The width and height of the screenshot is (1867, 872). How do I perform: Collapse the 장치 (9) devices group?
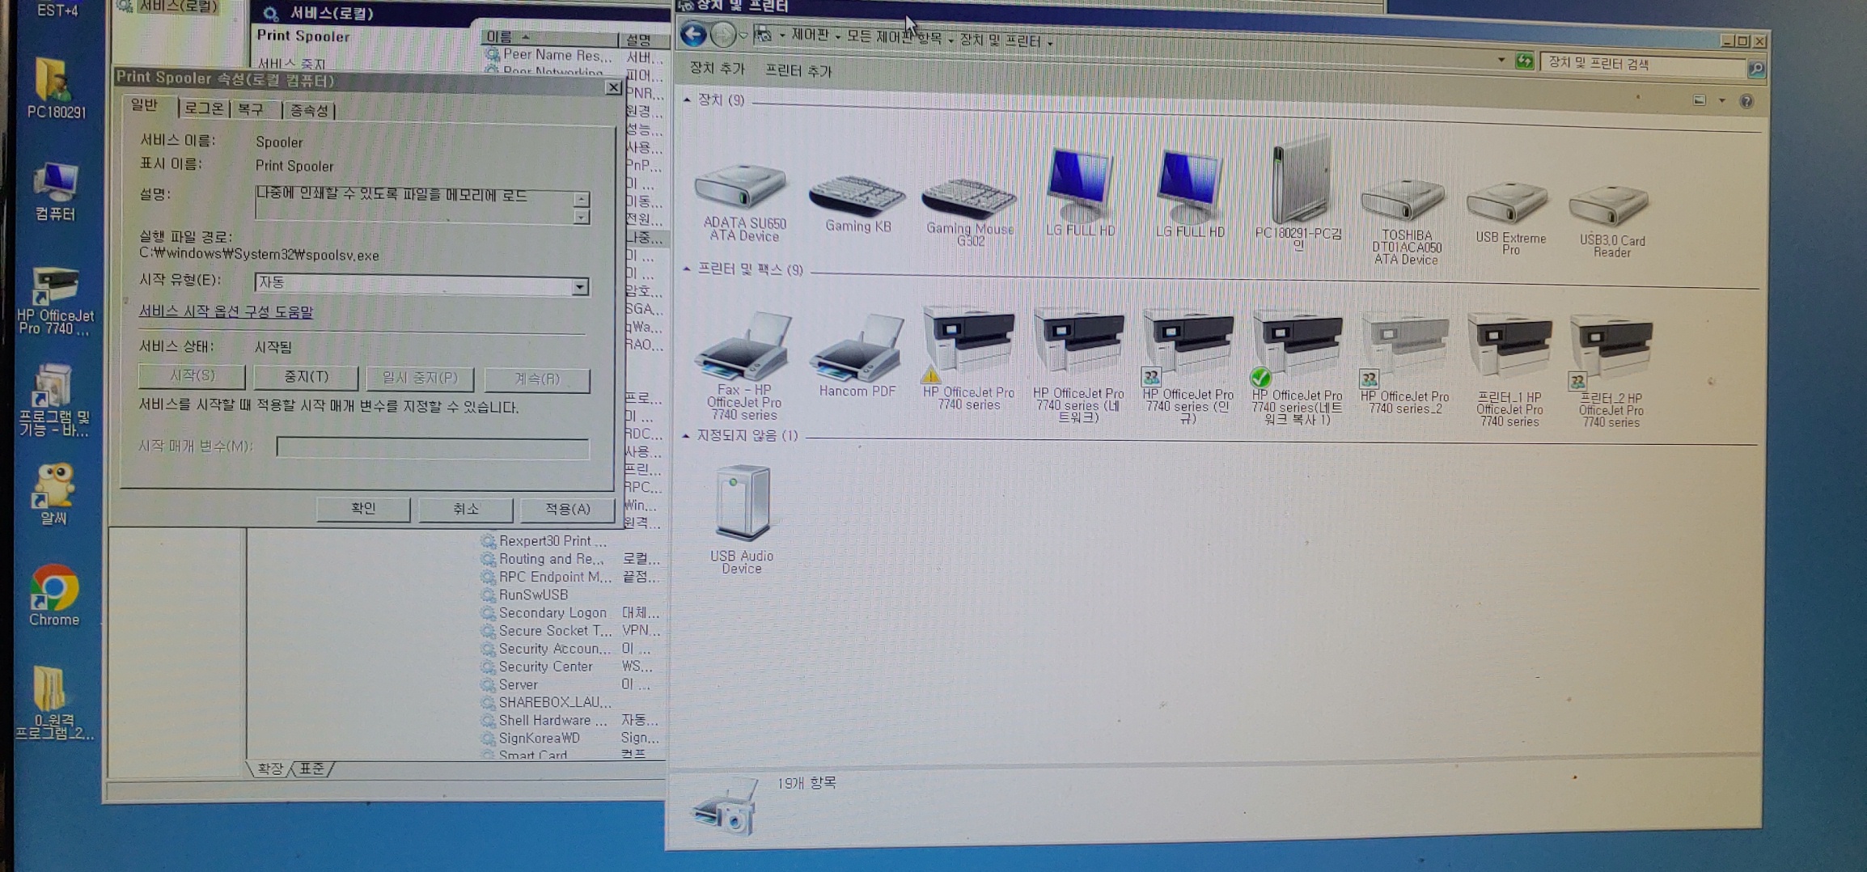(x=687, y=100)
